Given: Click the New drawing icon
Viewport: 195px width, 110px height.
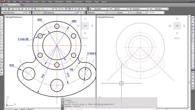Looking at the screenshot, I should coord(3,9).
